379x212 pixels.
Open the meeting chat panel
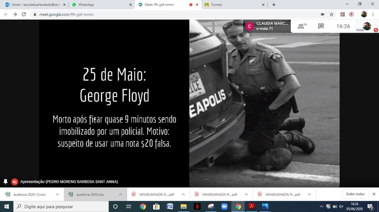[321, 26]
